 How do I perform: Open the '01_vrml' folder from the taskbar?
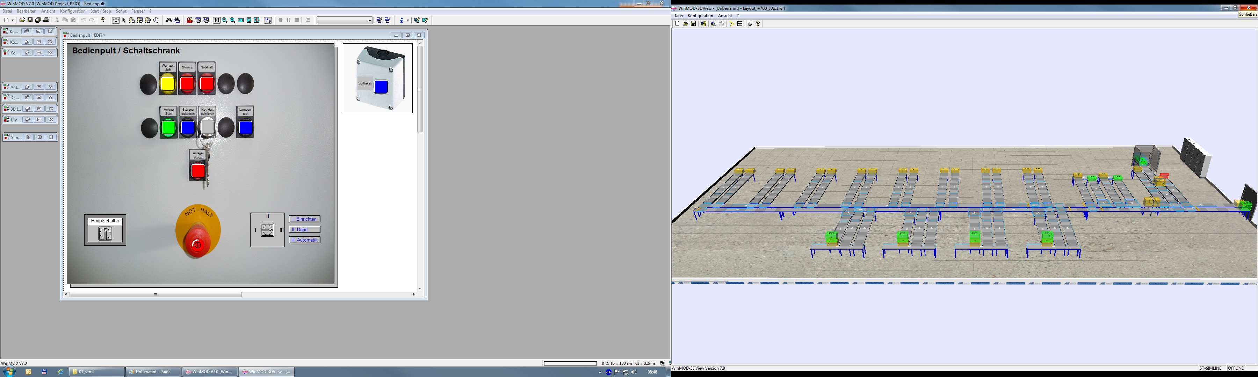point(97,372)
